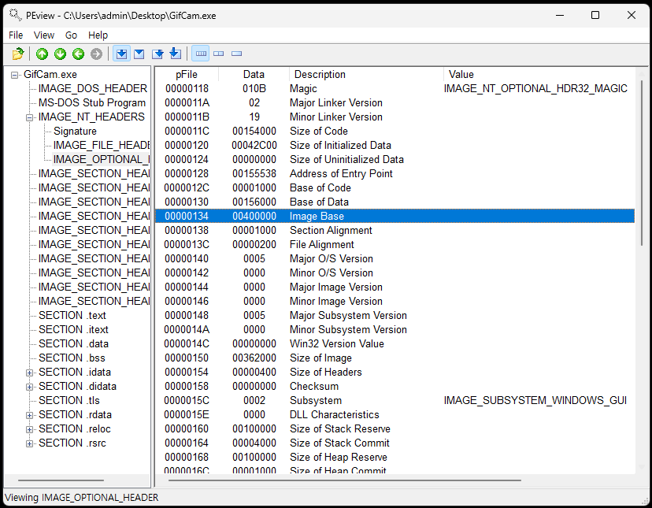
Task: Click the grayed-out forward arrow icon
Action: tap(96, 54)
